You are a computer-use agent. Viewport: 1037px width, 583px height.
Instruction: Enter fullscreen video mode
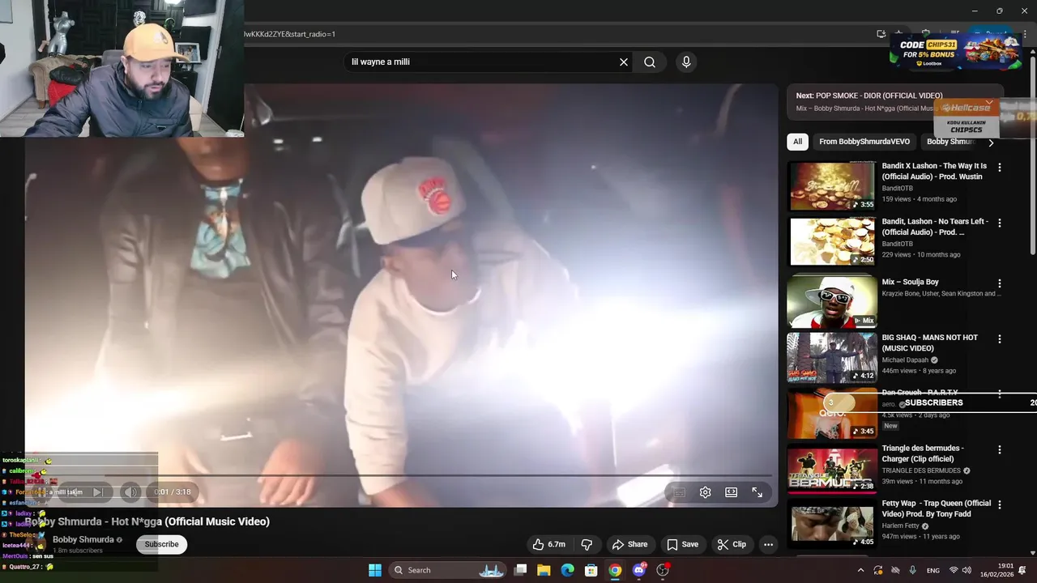[x=757, y=492]
